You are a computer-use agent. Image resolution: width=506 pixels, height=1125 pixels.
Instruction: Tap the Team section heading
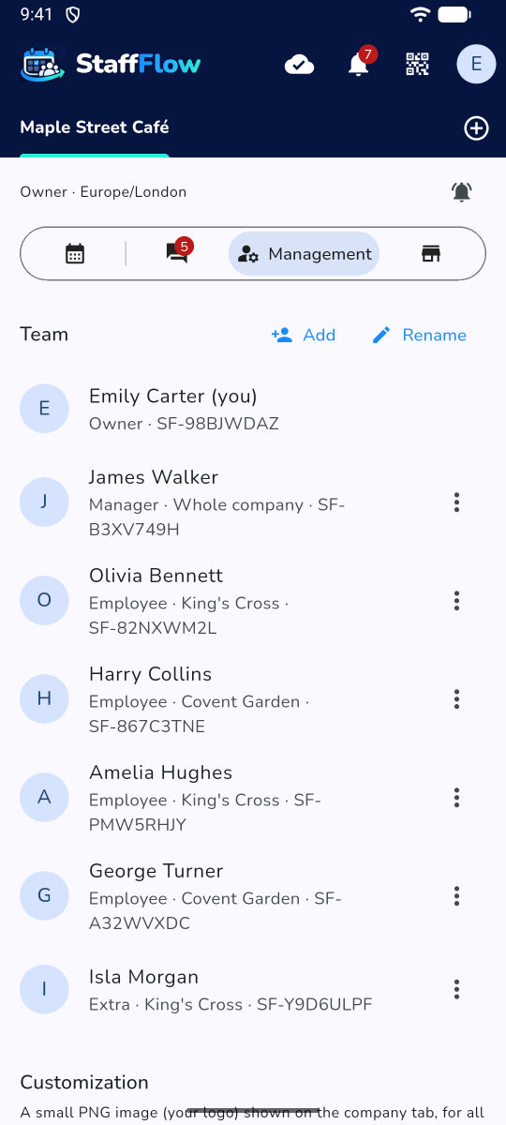point(44,335)
